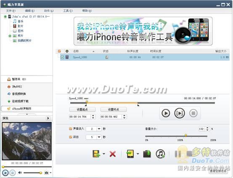Open the fade-out seconds dropdown
Viewport: 233px width, 178px height.
click(99, 137)
